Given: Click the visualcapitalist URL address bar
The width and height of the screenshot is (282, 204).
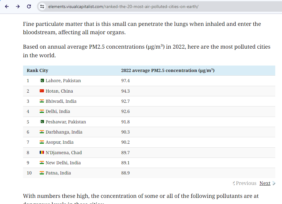Looking at the screenshot, I should click(x=123, y=7).
